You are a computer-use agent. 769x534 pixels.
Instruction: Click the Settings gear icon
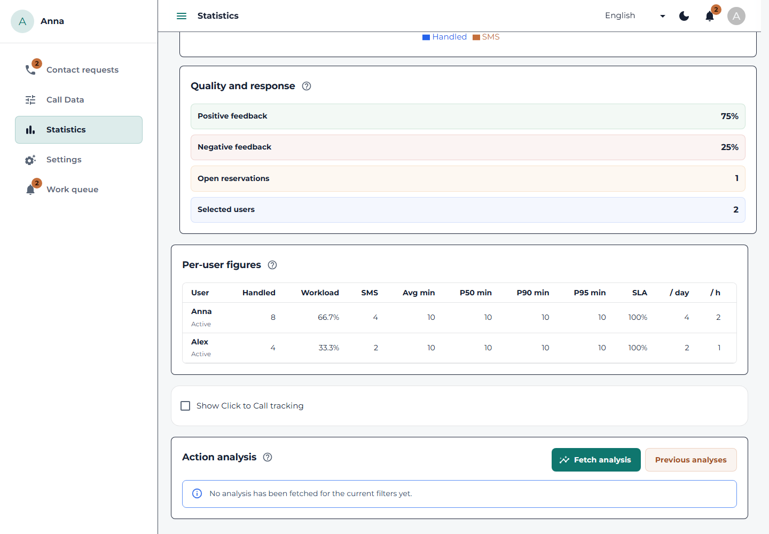point(30,160)
